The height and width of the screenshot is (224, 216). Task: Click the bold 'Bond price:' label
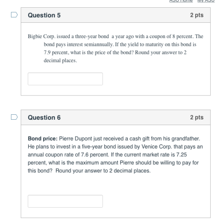click(x=43, y=139)
